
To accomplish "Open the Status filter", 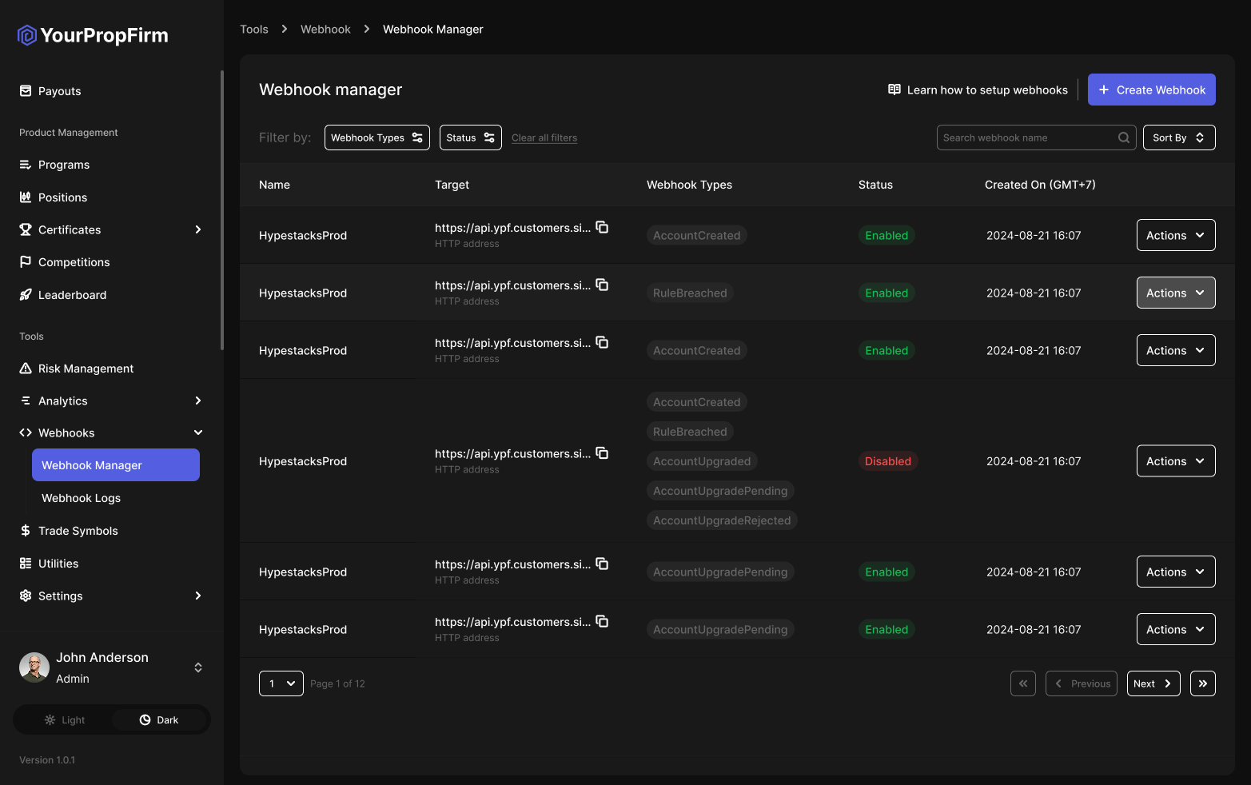I will pos(470,137).
